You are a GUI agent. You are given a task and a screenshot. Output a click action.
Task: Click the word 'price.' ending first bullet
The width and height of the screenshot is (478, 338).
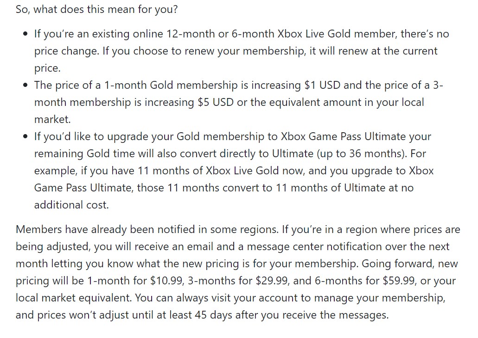pyautogui.click(x=47, y=68)
